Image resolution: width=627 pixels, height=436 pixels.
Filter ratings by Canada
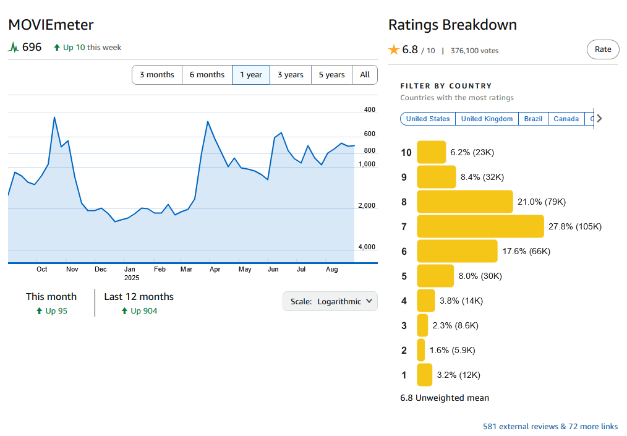click(566, 119)
